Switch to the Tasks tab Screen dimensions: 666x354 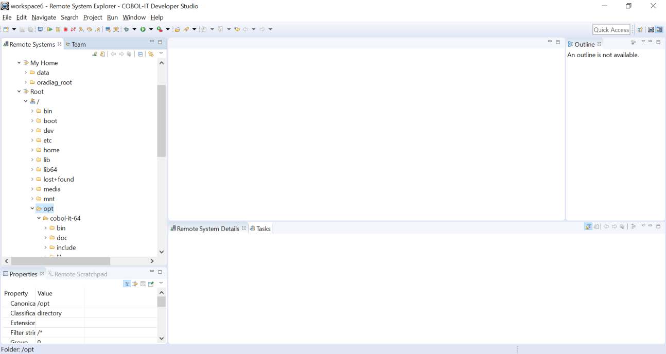click(x=260, y=228)
